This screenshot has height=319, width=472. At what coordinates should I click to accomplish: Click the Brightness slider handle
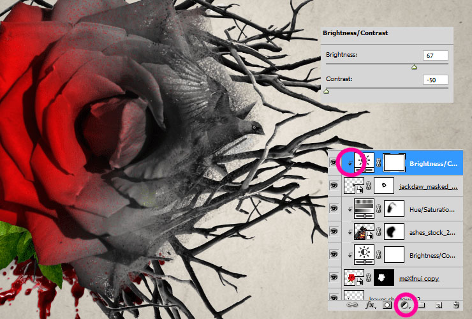(414, 66)
